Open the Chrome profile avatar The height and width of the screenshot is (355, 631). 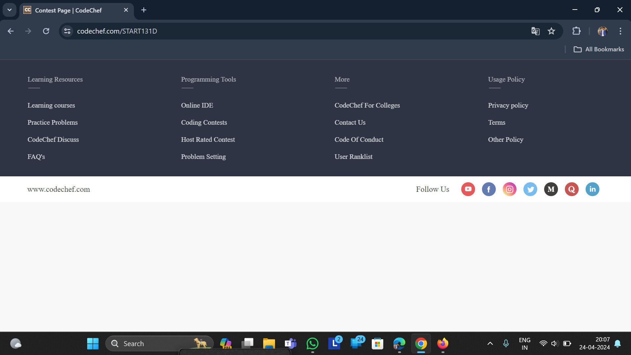point(602,31)
